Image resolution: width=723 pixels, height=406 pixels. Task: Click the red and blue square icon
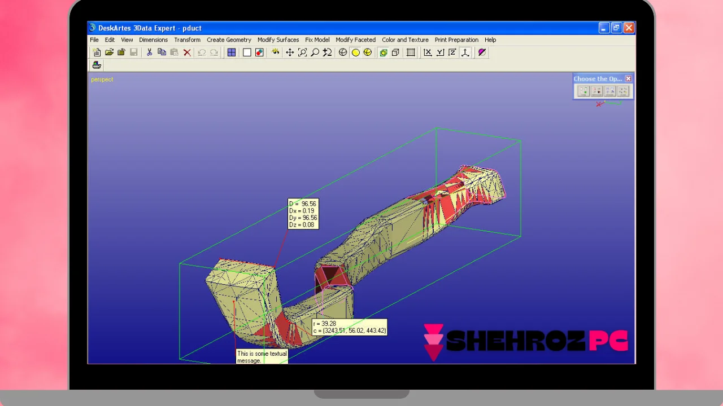(259, 52)
